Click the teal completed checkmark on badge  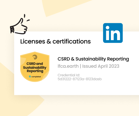coord(30,76)
